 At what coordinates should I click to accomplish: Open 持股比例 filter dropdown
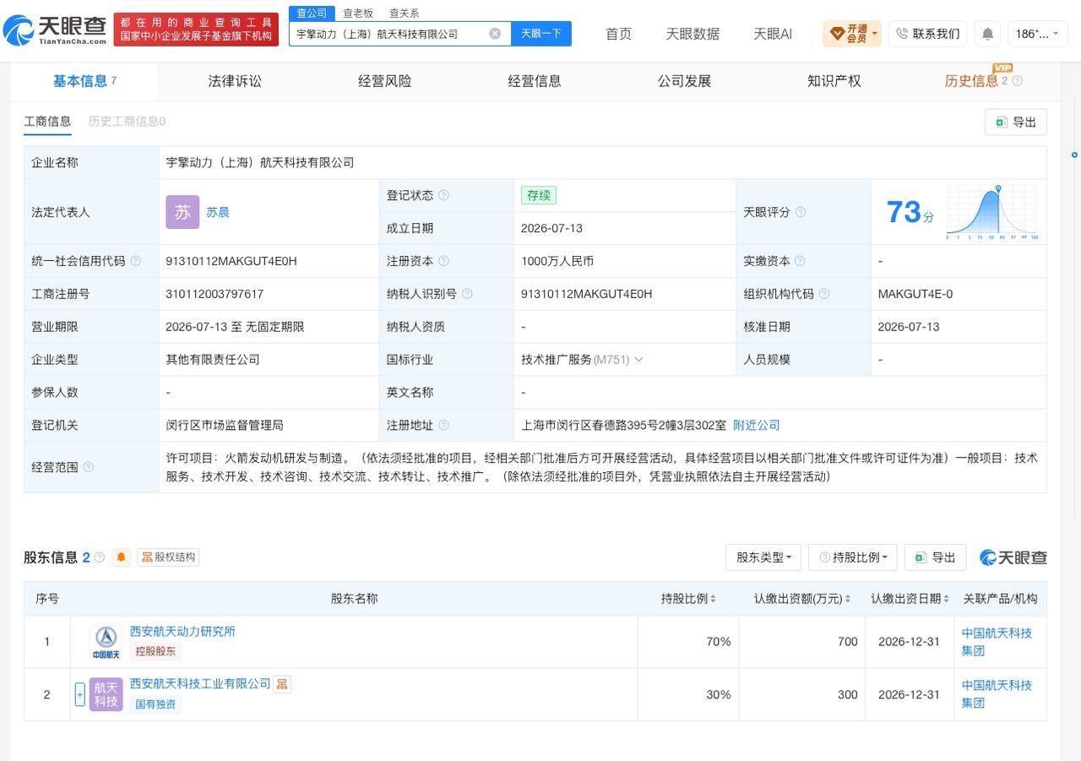click(x=852, y=557)
